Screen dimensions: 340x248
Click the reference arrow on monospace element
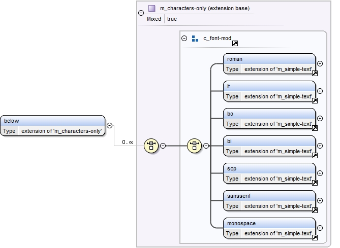(315, 237)
